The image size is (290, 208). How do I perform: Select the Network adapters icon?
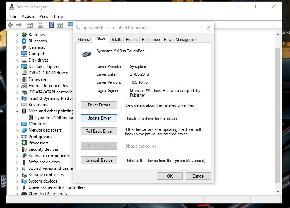(x=24, y=130)
